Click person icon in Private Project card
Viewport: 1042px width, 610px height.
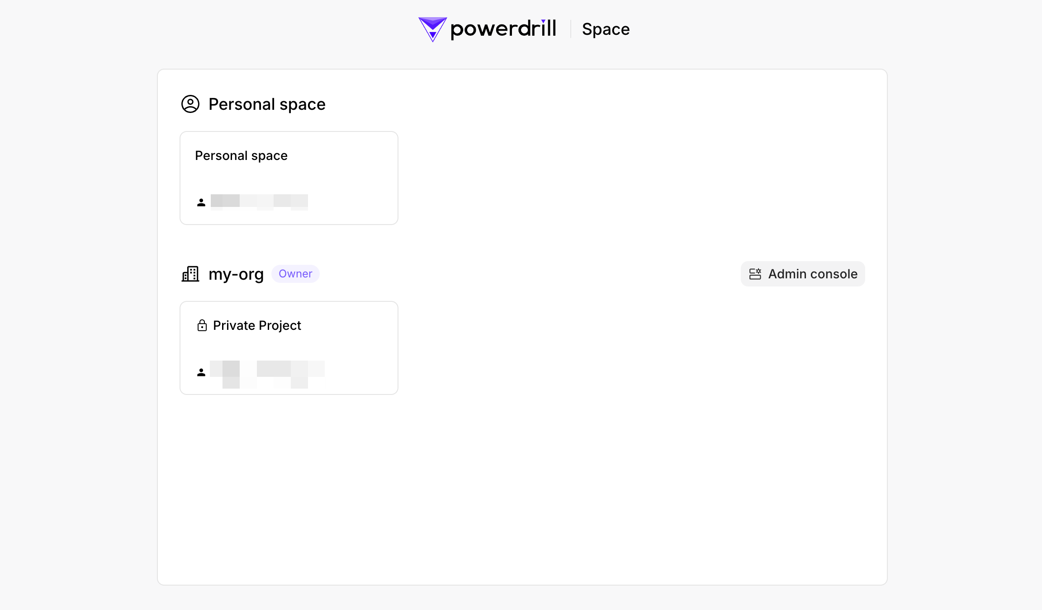201,372
